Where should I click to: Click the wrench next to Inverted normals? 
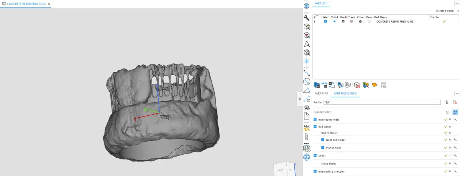pos(455,119)
